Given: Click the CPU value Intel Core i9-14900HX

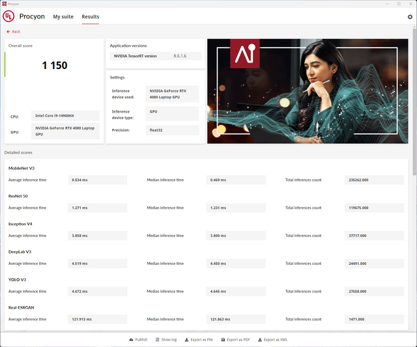Looking at the screenshot, I should 65,116.
